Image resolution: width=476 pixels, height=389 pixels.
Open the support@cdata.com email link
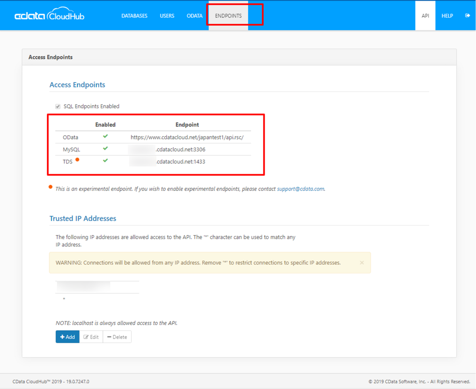tap(301, 189)
